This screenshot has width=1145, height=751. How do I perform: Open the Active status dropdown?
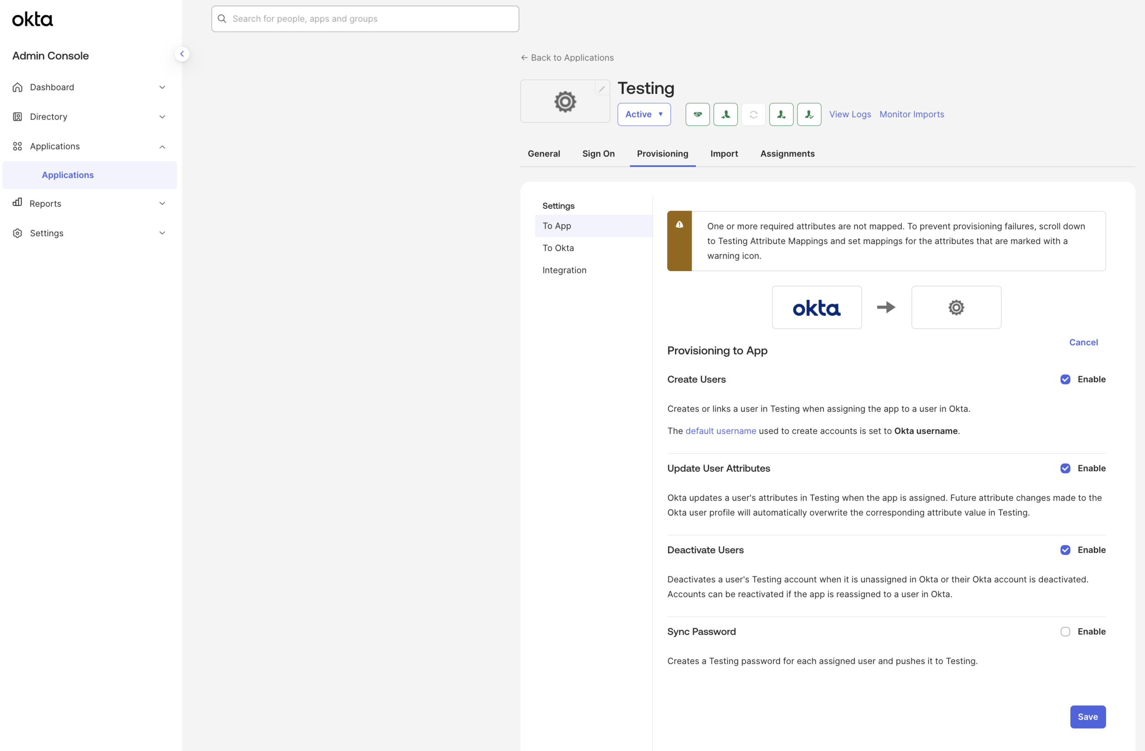tap(643, 114)
